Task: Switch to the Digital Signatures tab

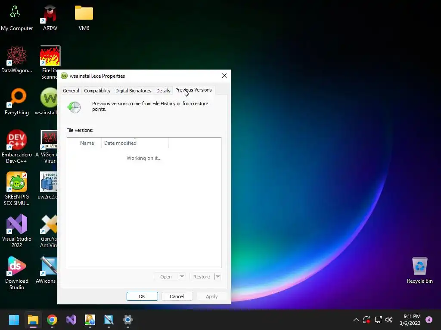Action: point(134,91)
